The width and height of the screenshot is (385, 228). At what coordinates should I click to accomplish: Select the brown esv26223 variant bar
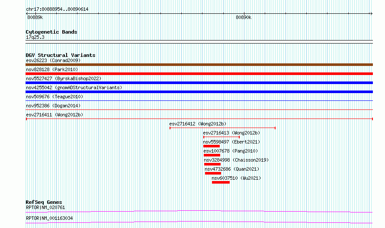tap(199, 65)
